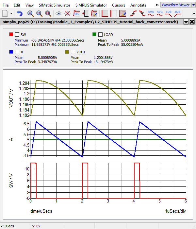Click the time/uSecs x-axis label
This screenshot has height=229, width=196.
(41, 211)
